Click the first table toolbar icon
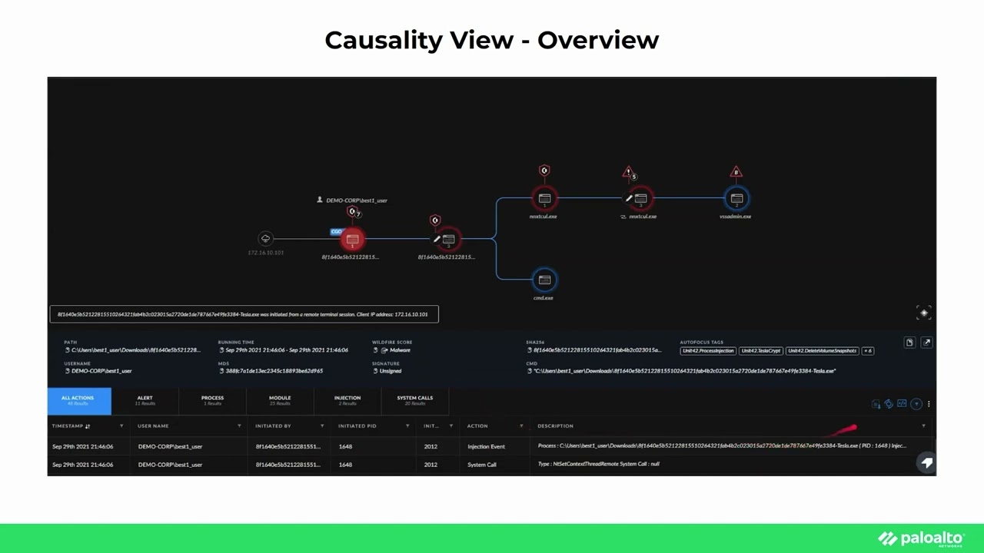 coord(876,404)
